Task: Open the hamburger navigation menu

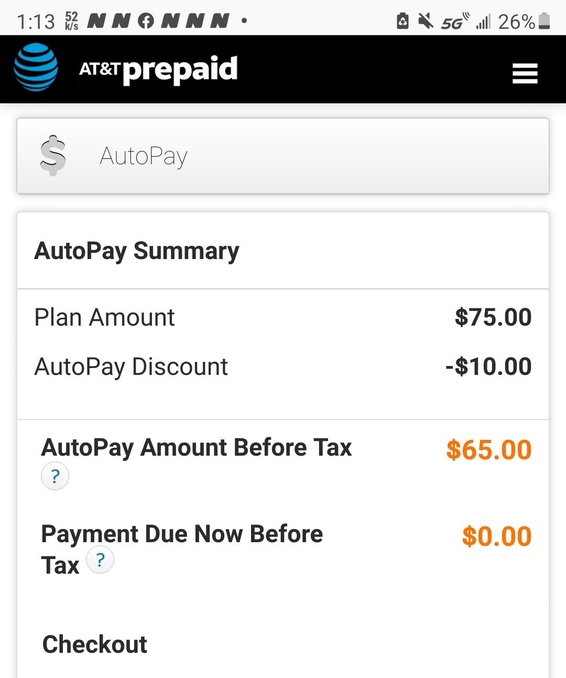Action: point(525,74)
